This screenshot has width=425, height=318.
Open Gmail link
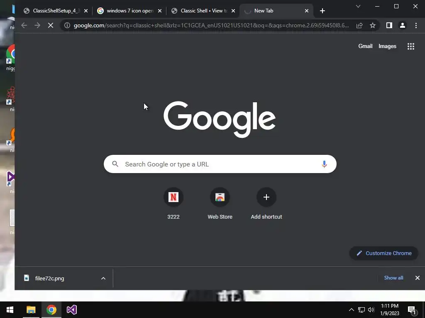point(365,46)
